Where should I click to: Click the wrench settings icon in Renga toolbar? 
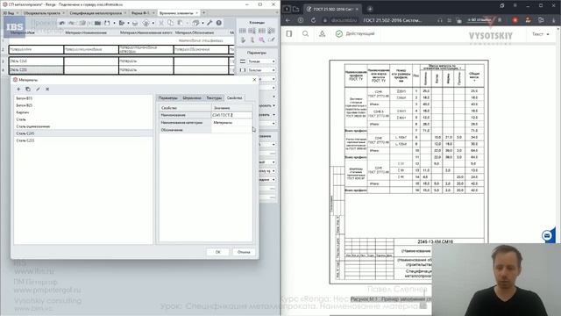pos(209,23)
